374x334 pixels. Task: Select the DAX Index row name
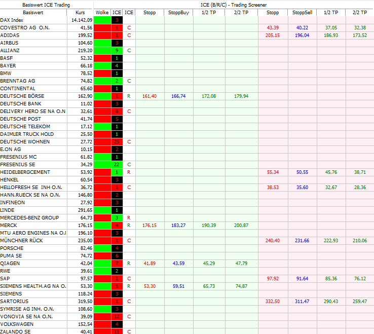(x=12, y=20)
